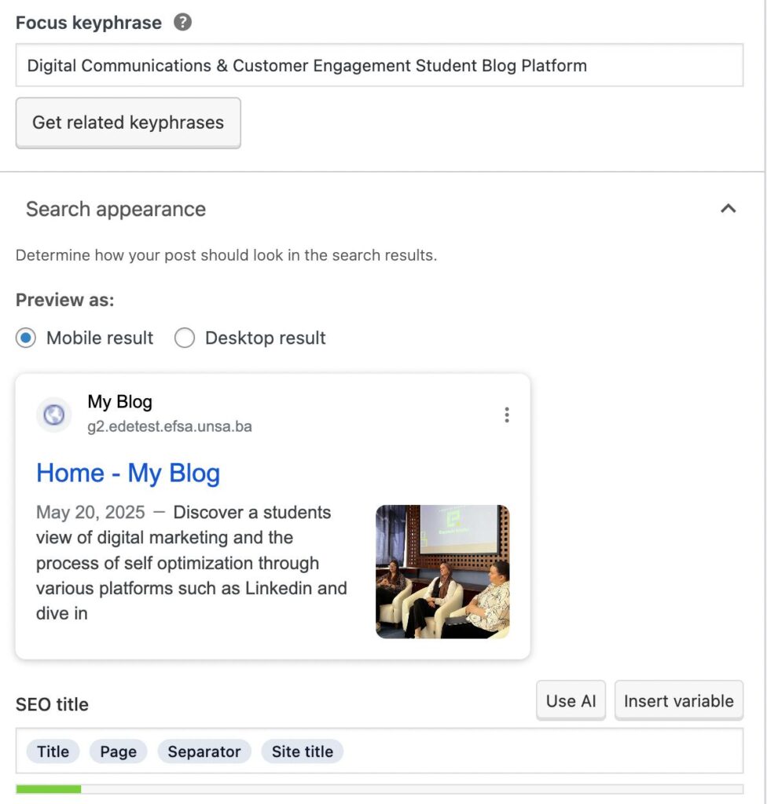Click the Page variable tag
This screenshot has width=767, height=804.
pos(119,751)
